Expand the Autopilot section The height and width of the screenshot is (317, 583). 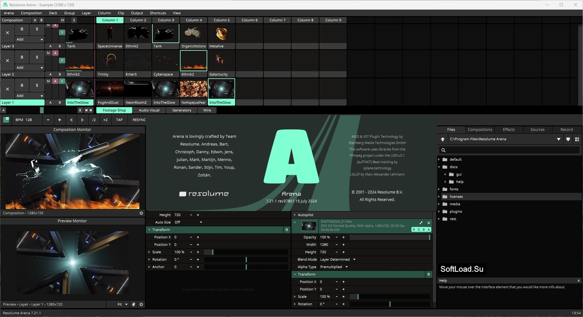pyautogui.click(x=294, y=215)
